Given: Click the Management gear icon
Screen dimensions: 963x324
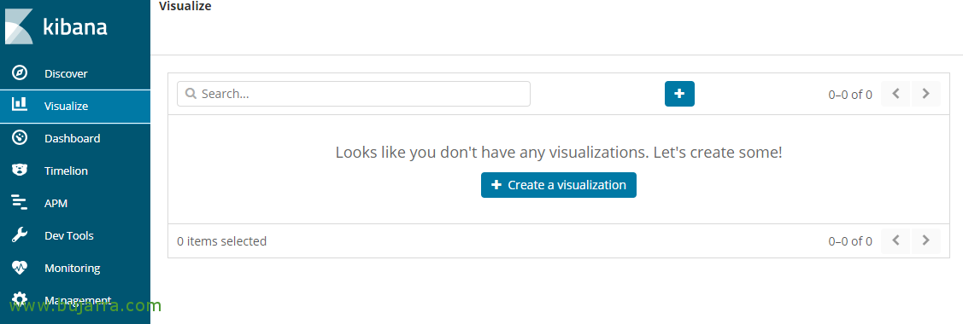Looking at the screenshot, I should [x=20, y=299].
